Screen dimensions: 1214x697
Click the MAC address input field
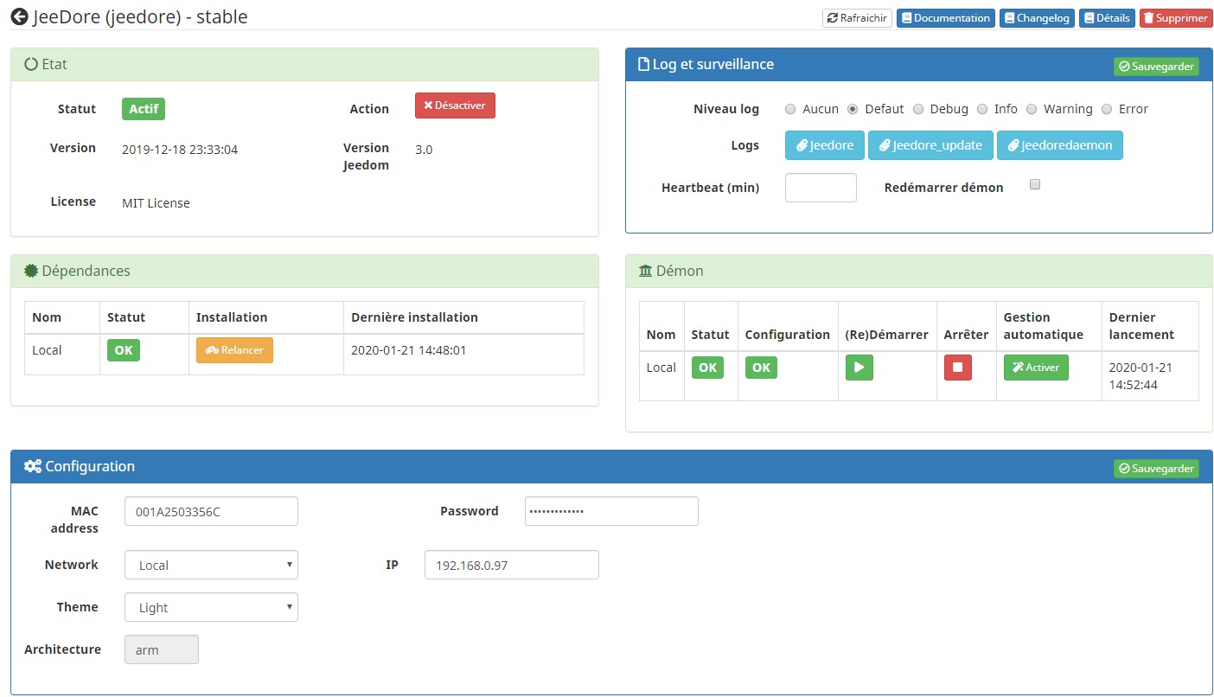click(x=211, y=511)
